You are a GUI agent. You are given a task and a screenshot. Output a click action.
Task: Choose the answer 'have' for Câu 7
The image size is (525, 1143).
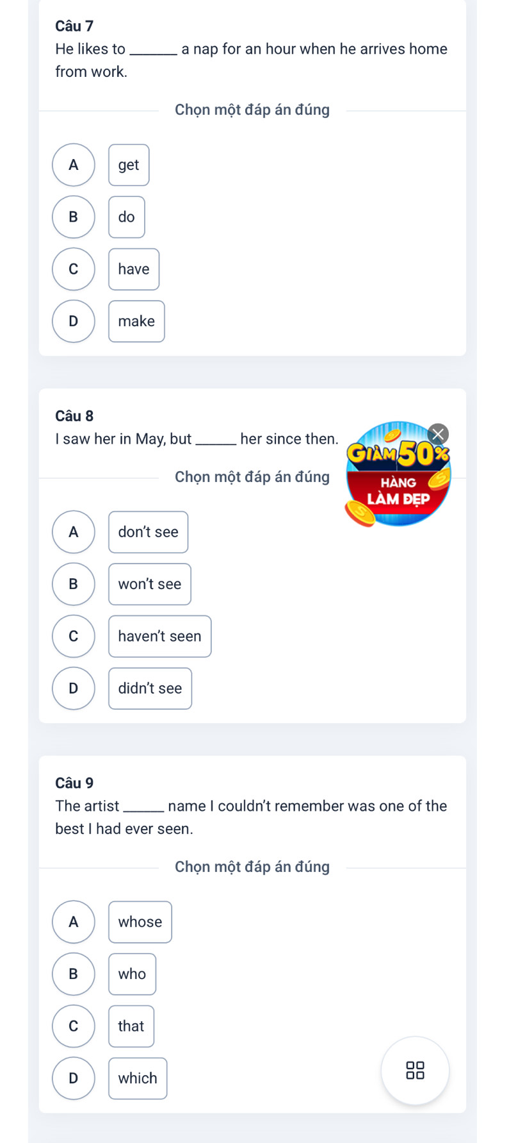tap(134, 269)
